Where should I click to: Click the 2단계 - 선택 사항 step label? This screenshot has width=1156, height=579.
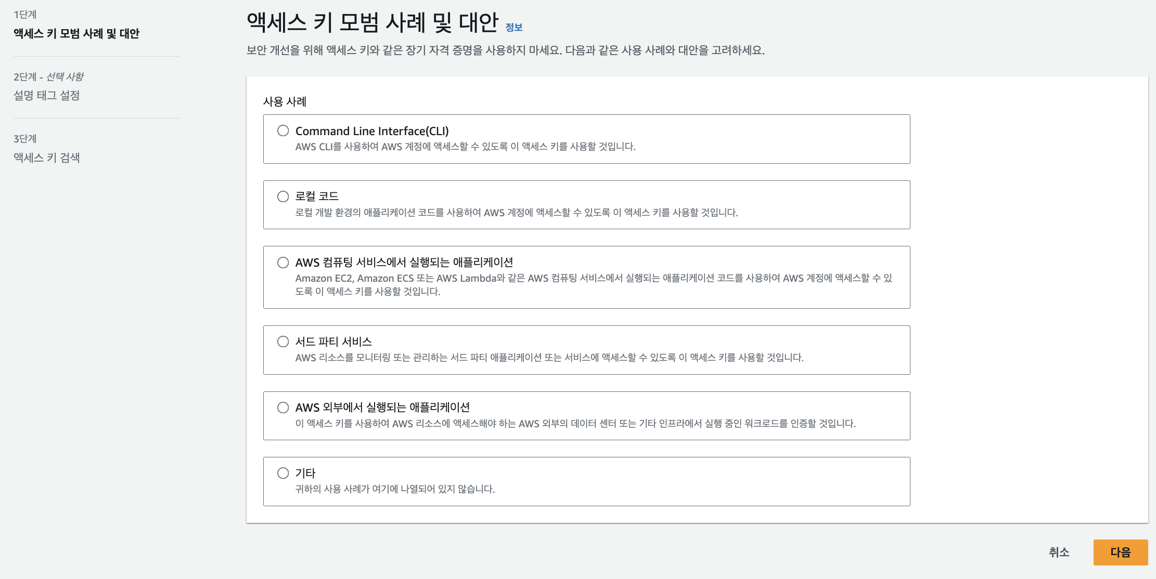(x=48, y=76)
